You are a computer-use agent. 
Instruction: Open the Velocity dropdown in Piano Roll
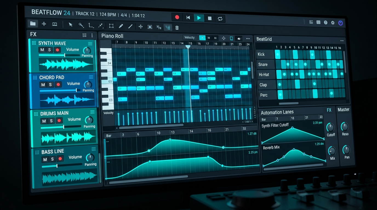coord(190,37)
